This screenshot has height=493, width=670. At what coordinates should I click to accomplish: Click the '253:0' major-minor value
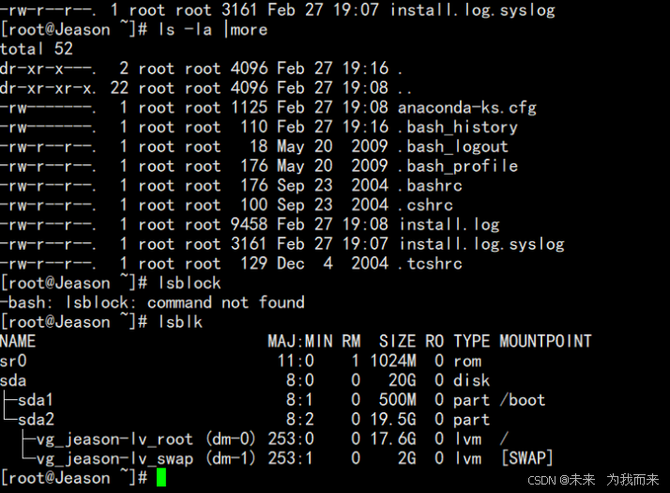(x=291, y=439)
